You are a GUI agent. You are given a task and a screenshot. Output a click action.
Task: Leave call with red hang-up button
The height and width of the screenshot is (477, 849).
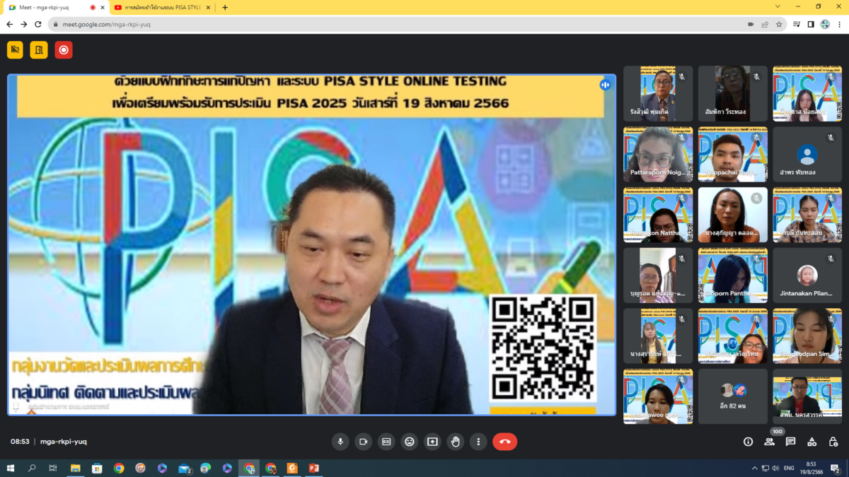(x=504, y=442)
